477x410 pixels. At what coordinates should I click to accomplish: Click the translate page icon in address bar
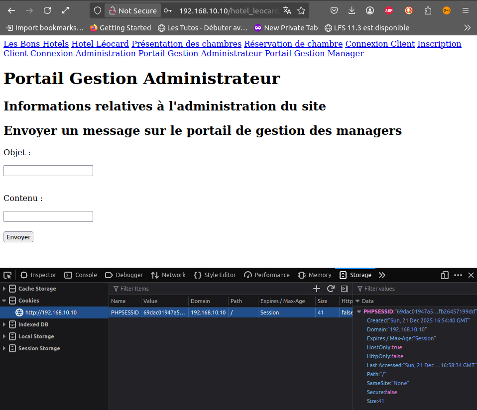click(287, 10)
